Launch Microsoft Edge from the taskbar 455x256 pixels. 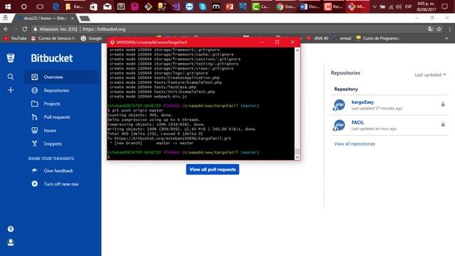(x=55, y=6)
